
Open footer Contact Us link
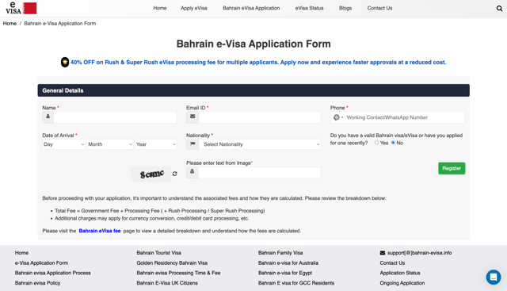[x=392, y=262]
